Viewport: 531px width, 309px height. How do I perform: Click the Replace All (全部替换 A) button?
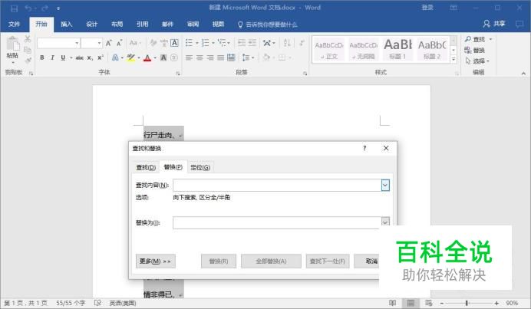point(271,261)
